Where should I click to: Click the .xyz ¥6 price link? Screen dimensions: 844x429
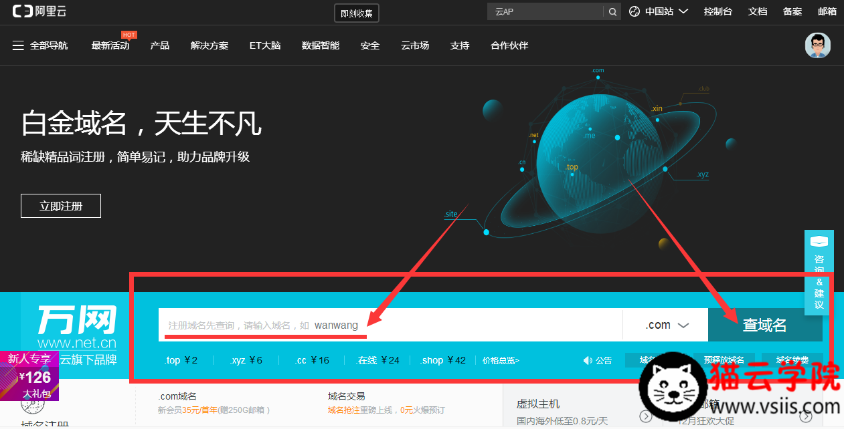[x=246, y=360]
